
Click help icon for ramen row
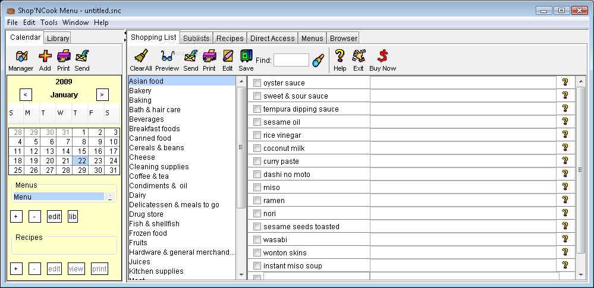coord(565,200)
